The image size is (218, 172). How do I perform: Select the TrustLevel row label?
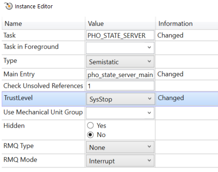pos(18,98)
